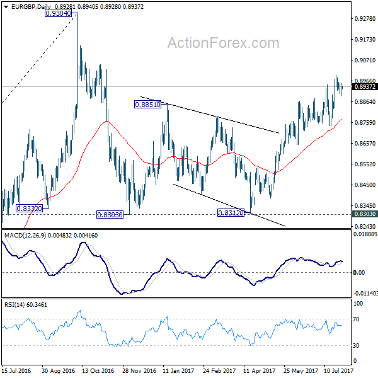Image resolution: width=378 pixels, height=378 pixels.
Task: Click the 11 Apr 2017 date label
Action: pyautogui.click(x=259, y=370)
